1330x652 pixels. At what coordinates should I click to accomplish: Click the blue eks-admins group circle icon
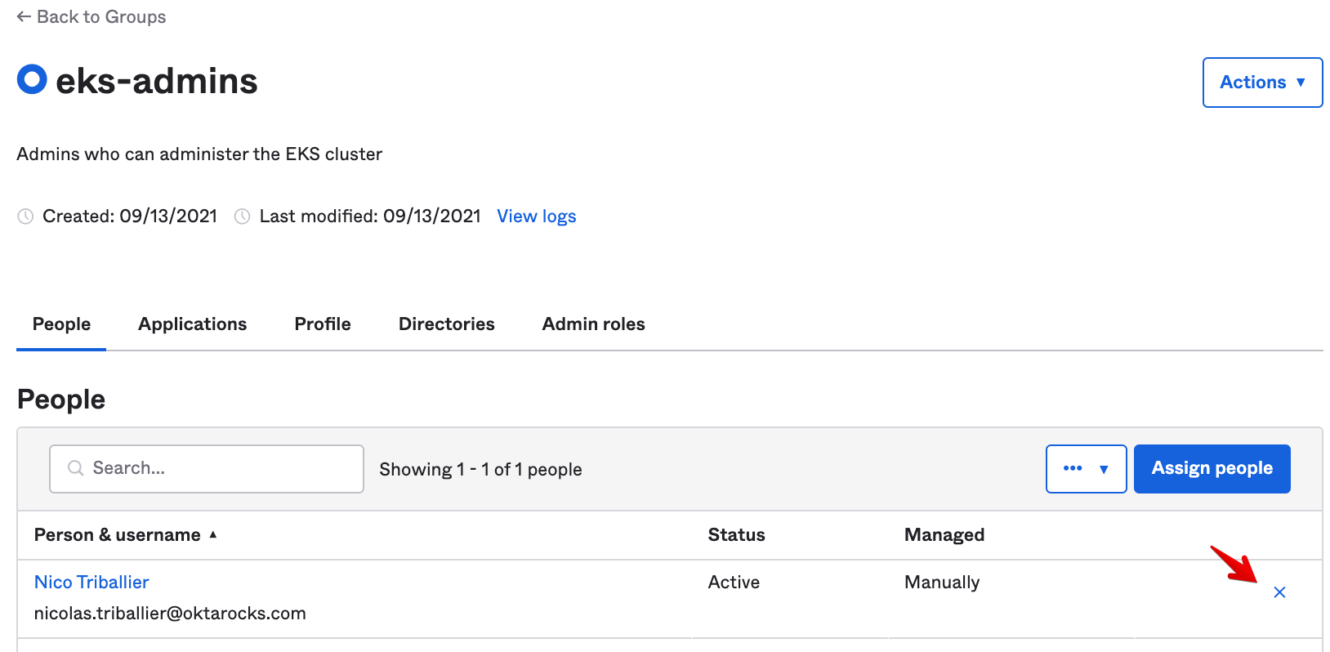coord(32,80)
